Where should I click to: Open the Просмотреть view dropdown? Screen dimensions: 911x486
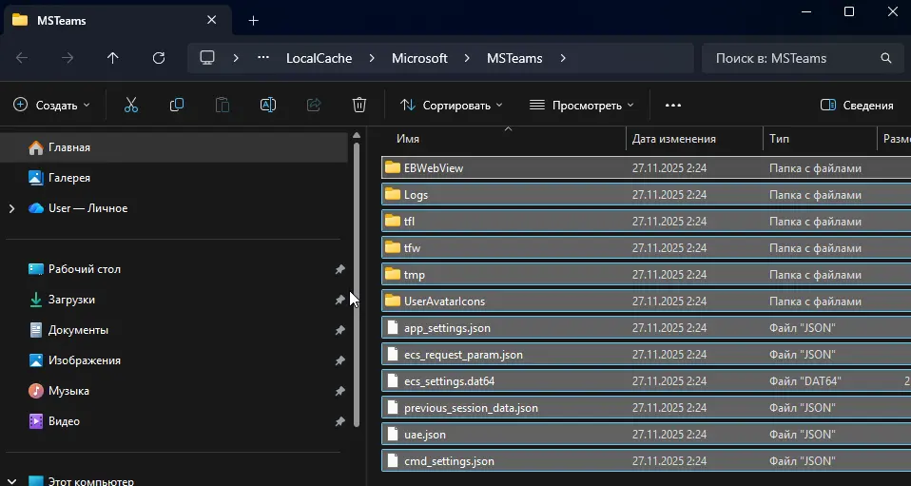click(x=582, y=105)
